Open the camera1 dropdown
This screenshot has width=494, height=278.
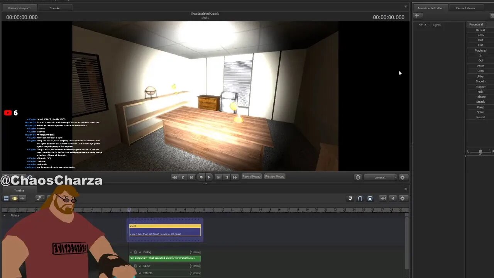coord(380,177)
